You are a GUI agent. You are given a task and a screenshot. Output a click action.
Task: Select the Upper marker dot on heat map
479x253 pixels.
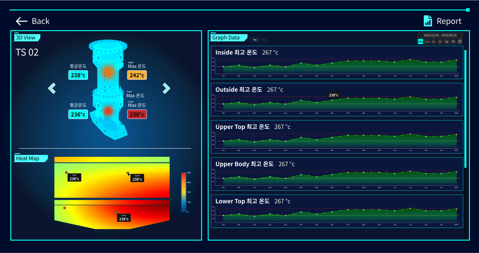pos(128,173)
